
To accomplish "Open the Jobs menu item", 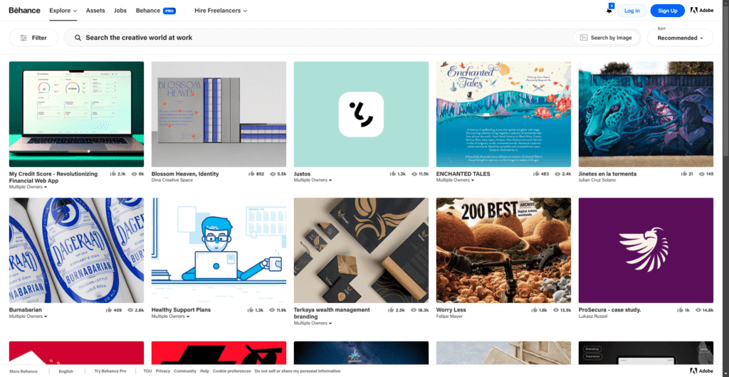I will point(120,11).
